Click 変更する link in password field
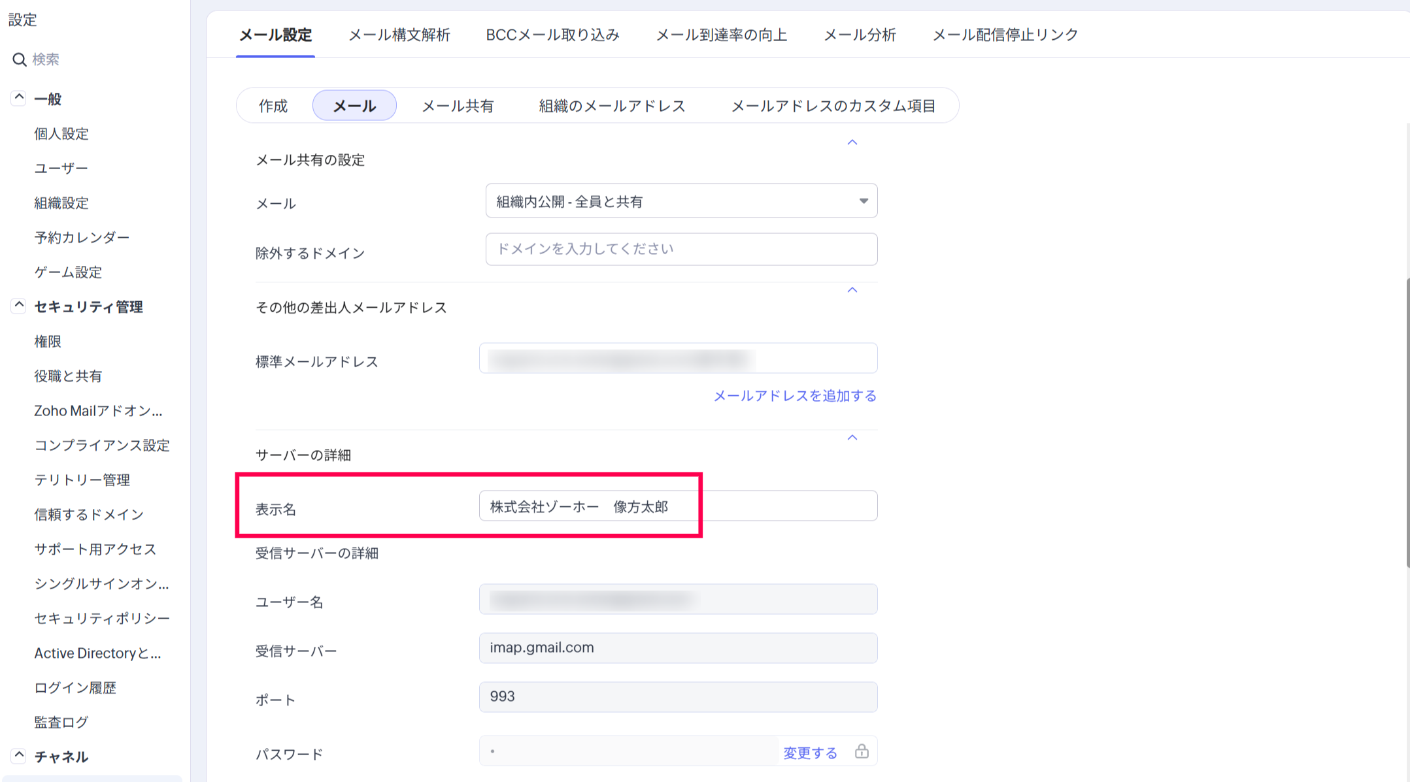 tap(810, 753)
